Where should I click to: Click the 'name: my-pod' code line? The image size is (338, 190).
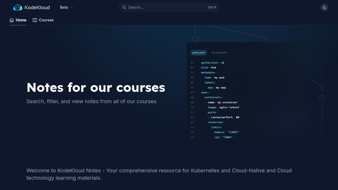214,78
